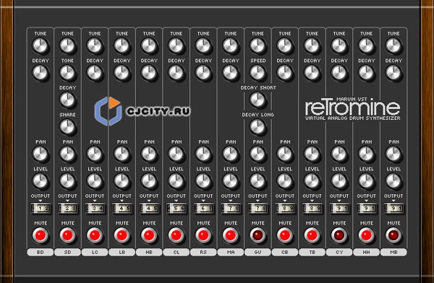The image size is (434, 283).
Task: Unmute the GU channel
Action: click(x=258, y=235)
